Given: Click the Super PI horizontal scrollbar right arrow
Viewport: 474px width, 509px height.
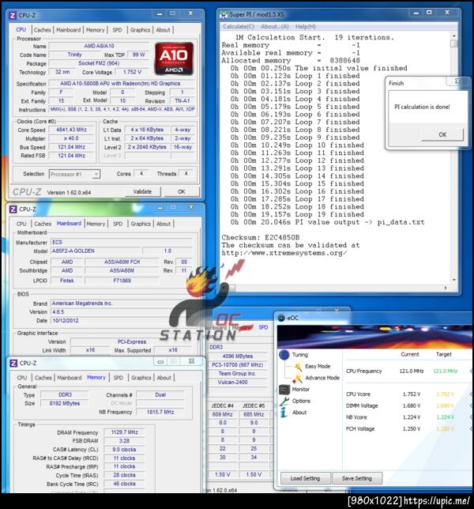Looking at the screenshot, I should tap(446, 288).
